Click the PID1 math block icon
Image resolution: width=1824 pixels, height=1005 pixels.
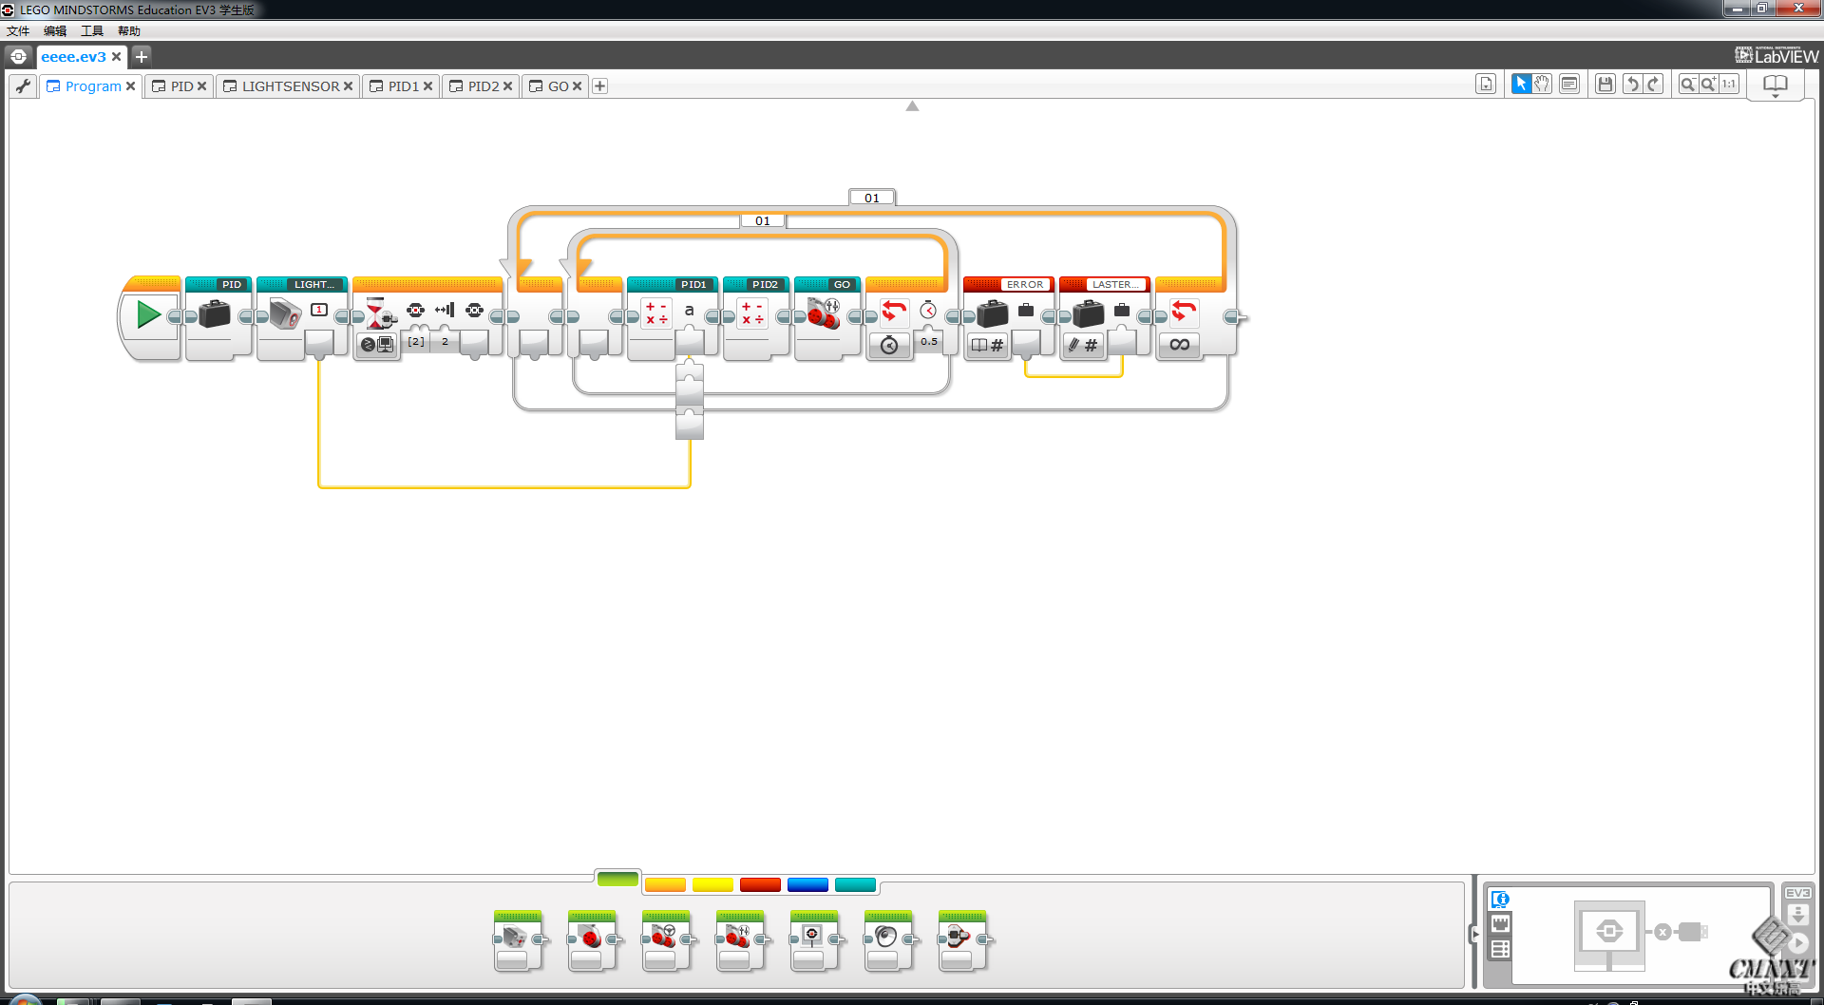tap(656, 313)
